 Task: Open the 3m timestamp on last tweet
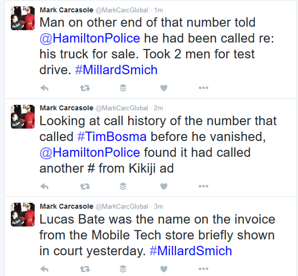[x=158, y=206]
